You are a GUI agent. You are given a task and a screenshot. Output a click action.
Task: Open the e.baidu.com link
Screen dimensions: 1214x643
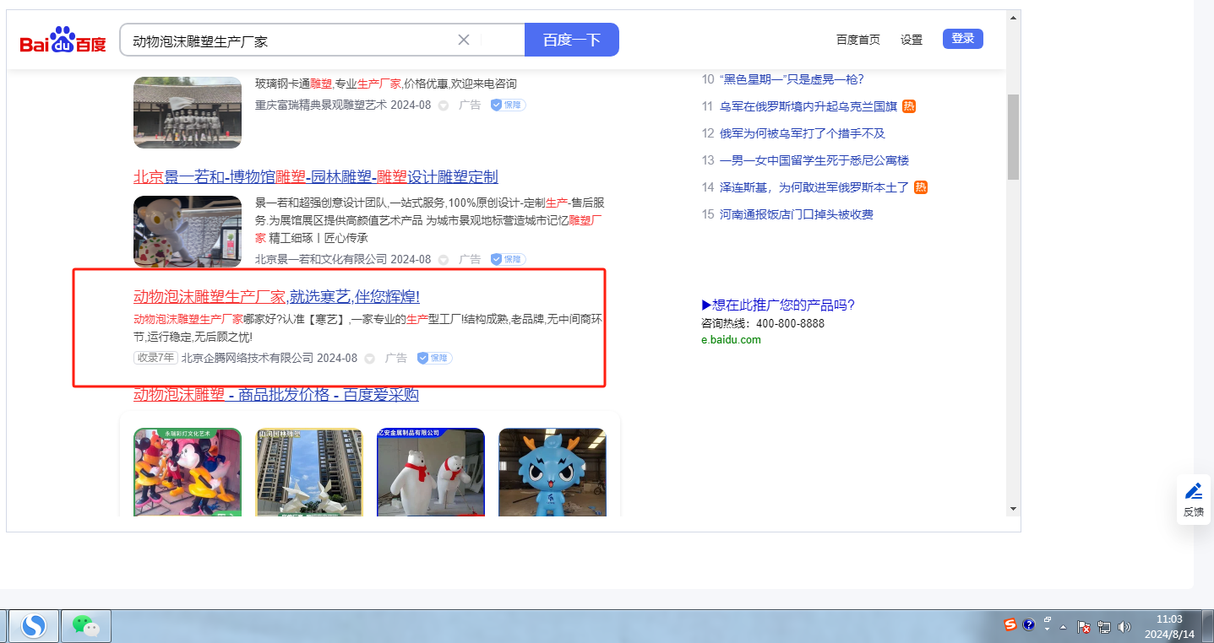(731, 340)
